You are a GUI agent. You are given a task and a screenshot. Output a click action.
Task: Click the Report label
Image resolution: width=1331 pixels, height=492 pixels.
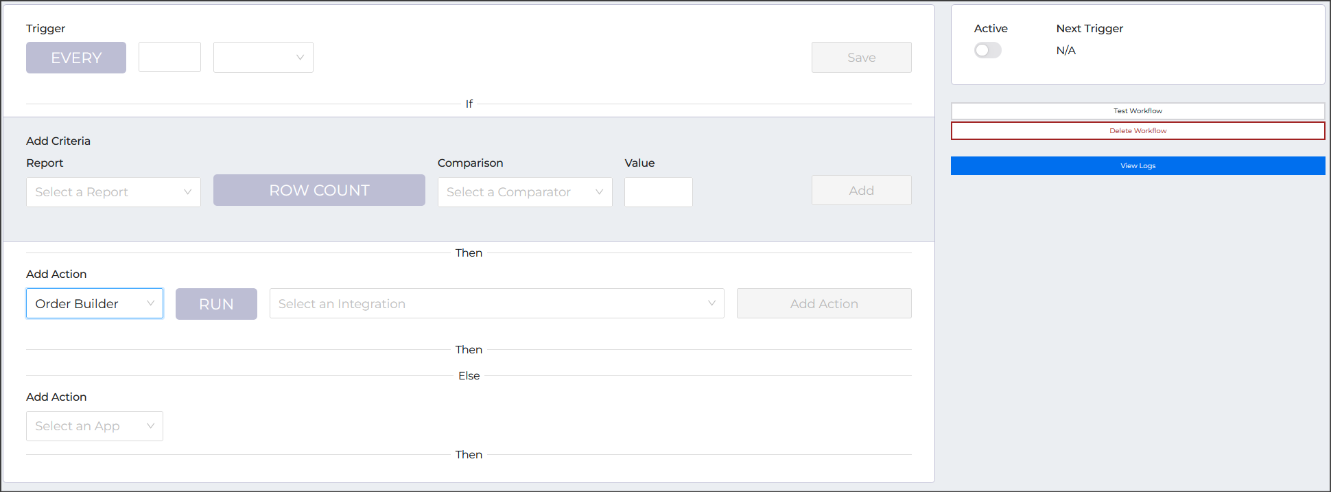pyautogui.click(x=45, y=163)
